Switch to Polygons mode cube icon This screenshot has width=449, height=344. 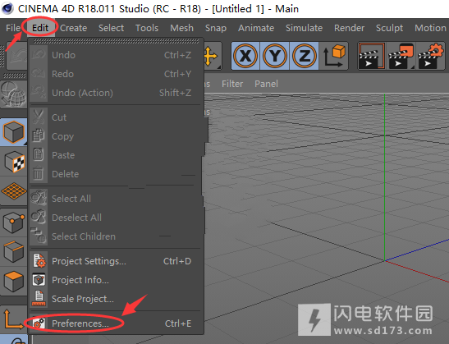pos(13,282)
